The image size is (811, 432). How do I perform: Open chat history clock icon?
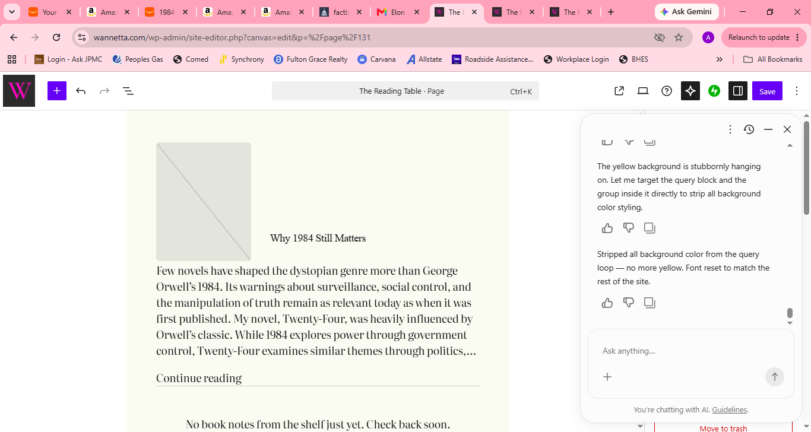point(749,129)
